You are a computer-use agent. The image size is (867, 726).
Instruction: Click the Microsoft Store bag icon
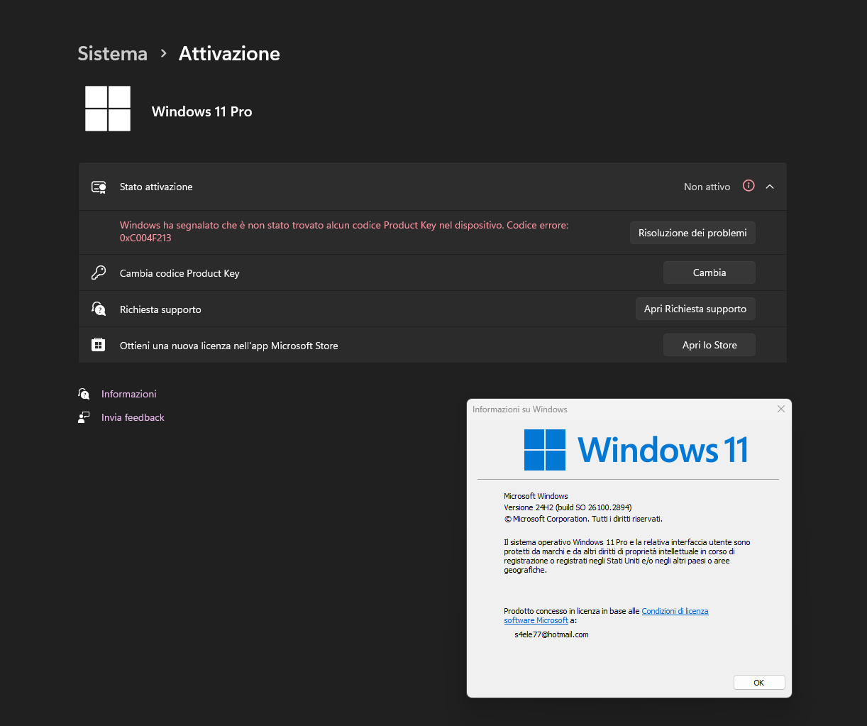(x=99, y=346)
